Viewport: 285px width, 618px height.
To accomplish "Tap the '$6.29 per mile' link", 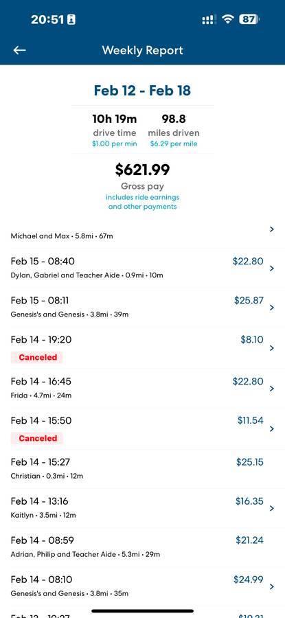I will point(174,144).
